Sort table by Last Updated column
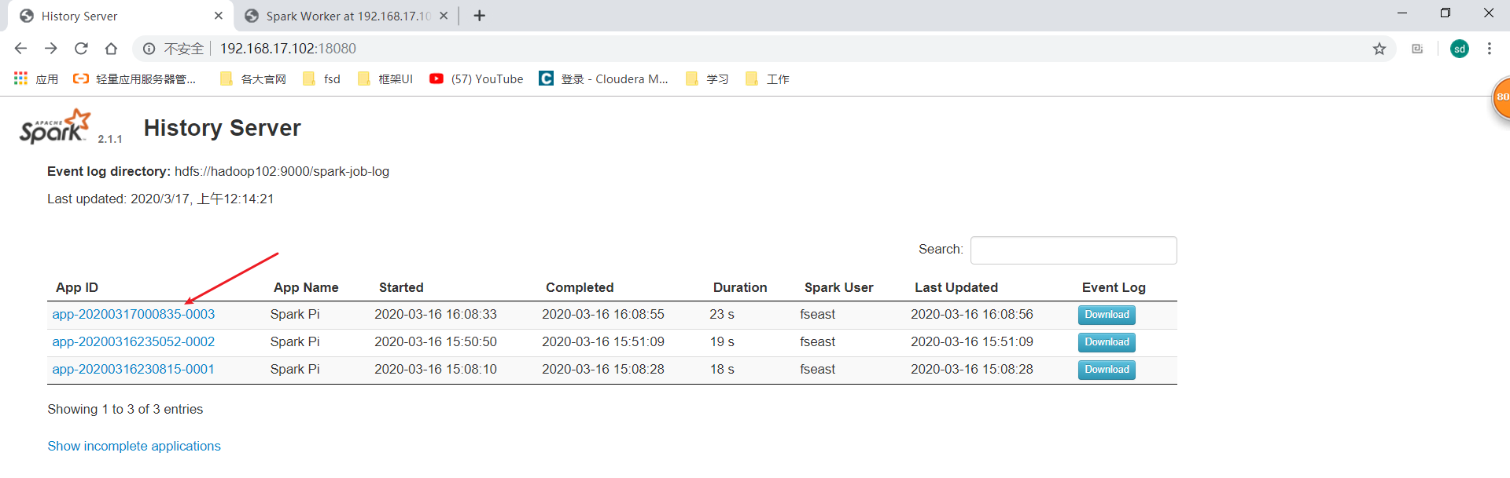Screen dimensions: 1510x478 coord(956,288)
